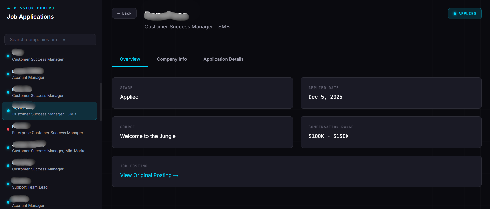This screenshot has height=209, width=490.
Task: Click the Job Applications heading
Action: point(30,17)
